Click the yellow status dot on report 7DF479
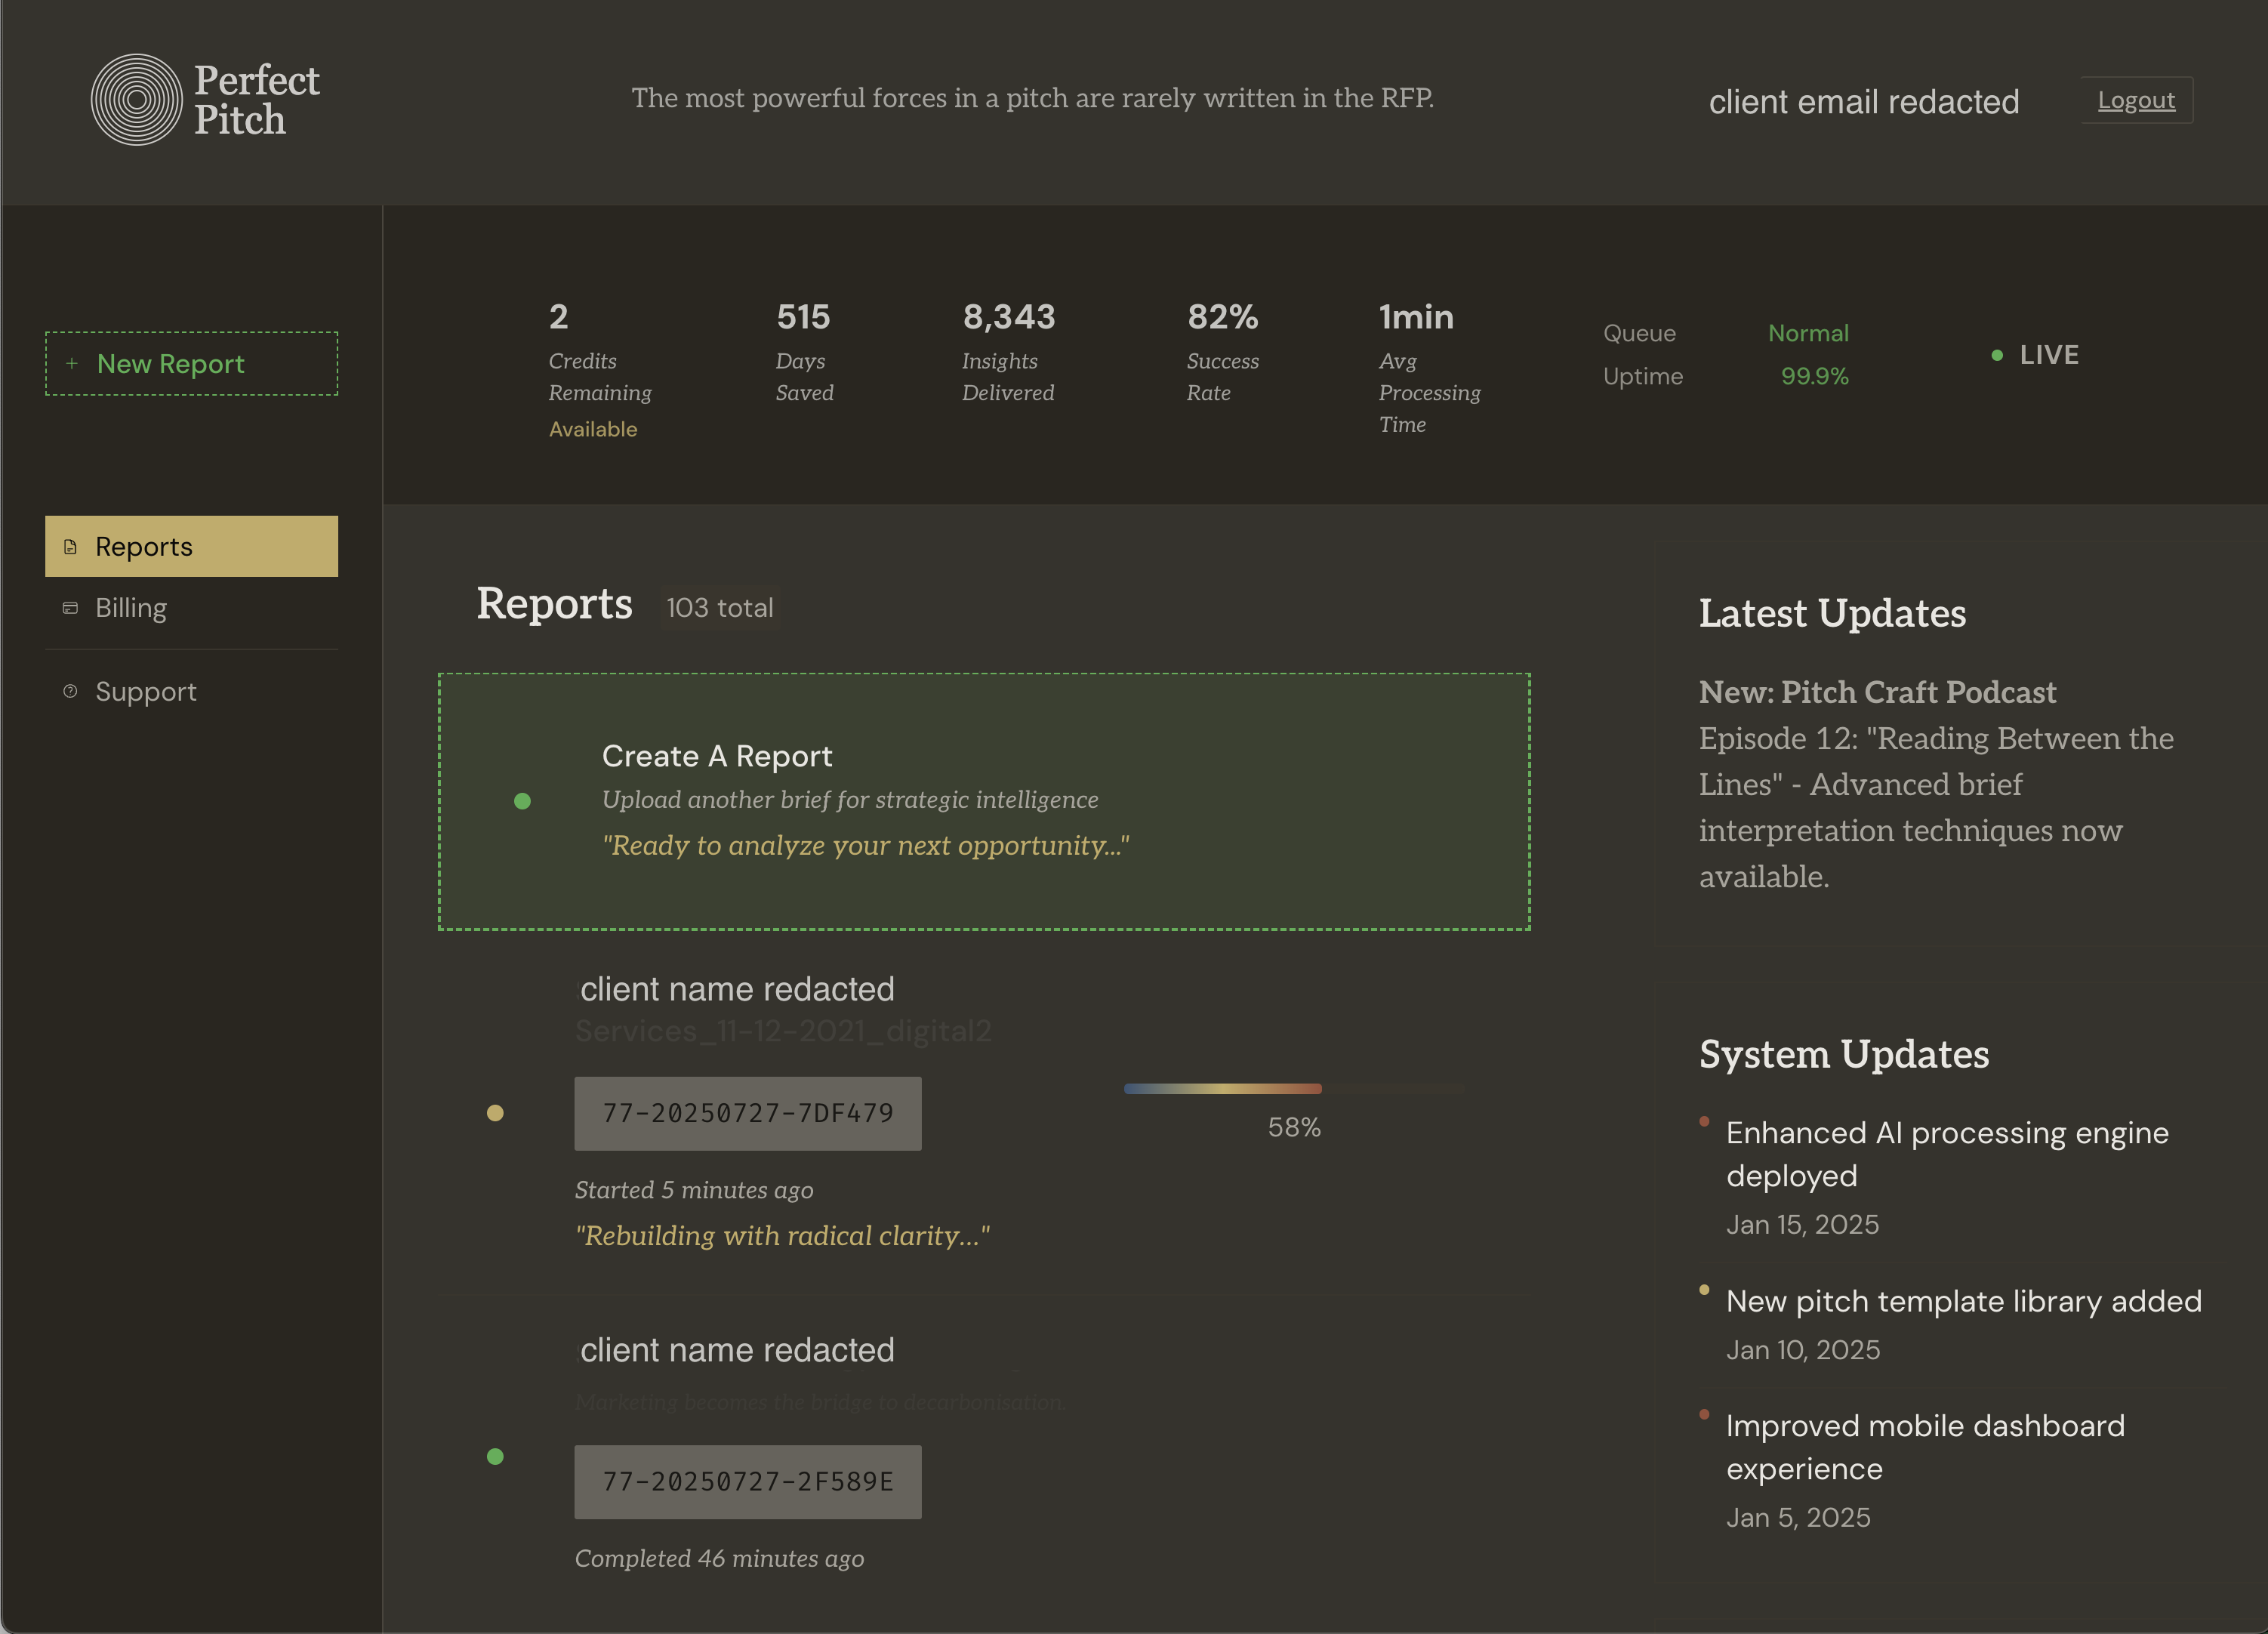The width and height of the screenshot is (2268, 1634). (495, 1112)
